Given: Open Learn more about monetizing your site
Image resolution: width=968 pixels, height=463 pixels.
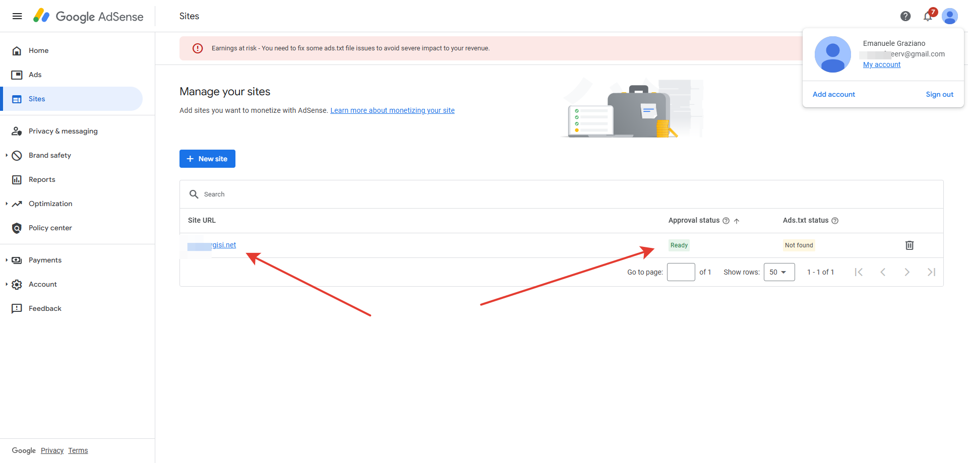Looking at the screenshot, I should [392, 110].
